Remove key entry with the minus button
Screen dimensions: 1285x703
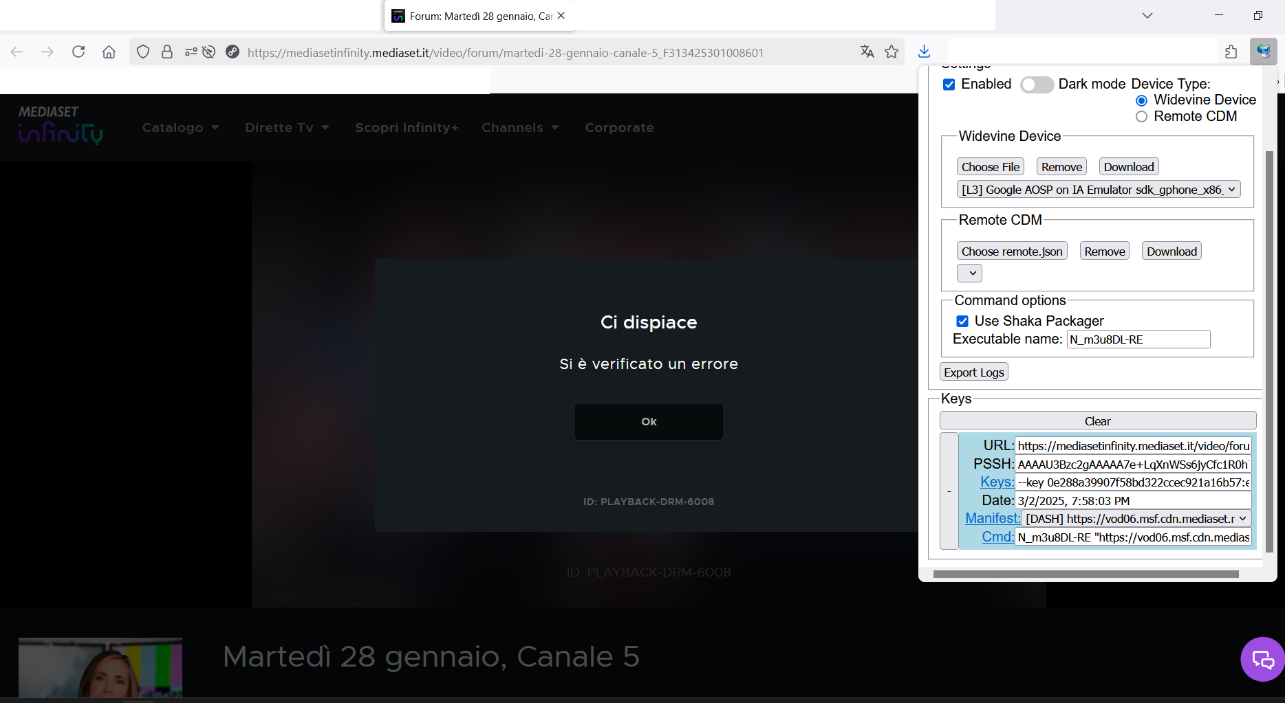[949, 491]
